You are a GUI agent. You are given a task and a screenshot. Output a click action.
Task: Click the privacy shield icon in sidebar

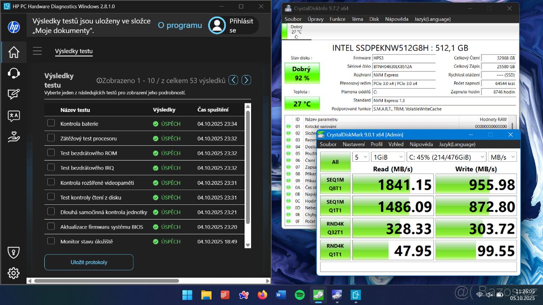tap(14, 252)
